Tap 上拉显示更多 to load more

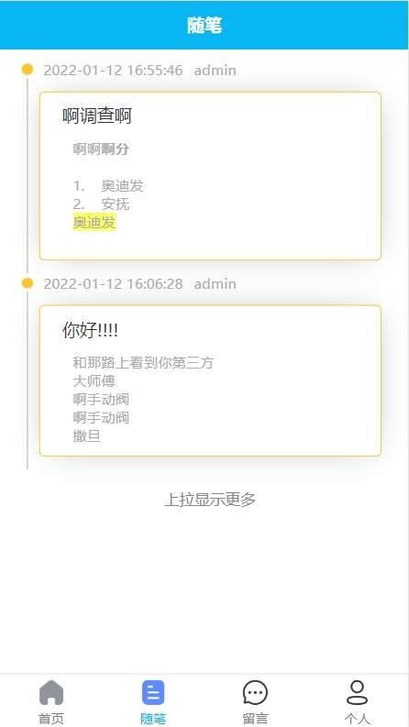point(210,500)
